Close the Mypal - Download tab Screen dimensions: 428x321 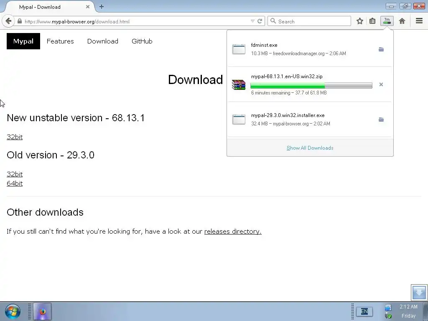pos(88,7)
